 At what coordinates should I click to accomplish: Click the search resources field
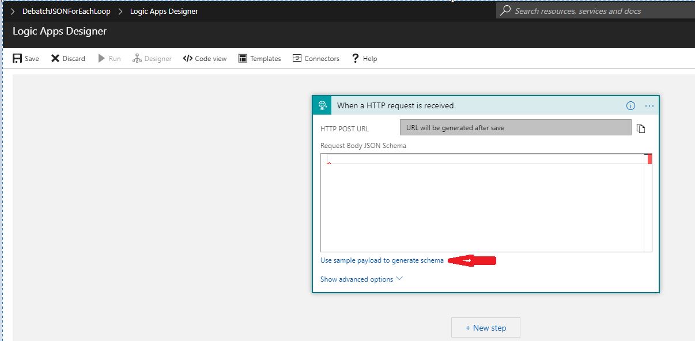pos(595,10)
